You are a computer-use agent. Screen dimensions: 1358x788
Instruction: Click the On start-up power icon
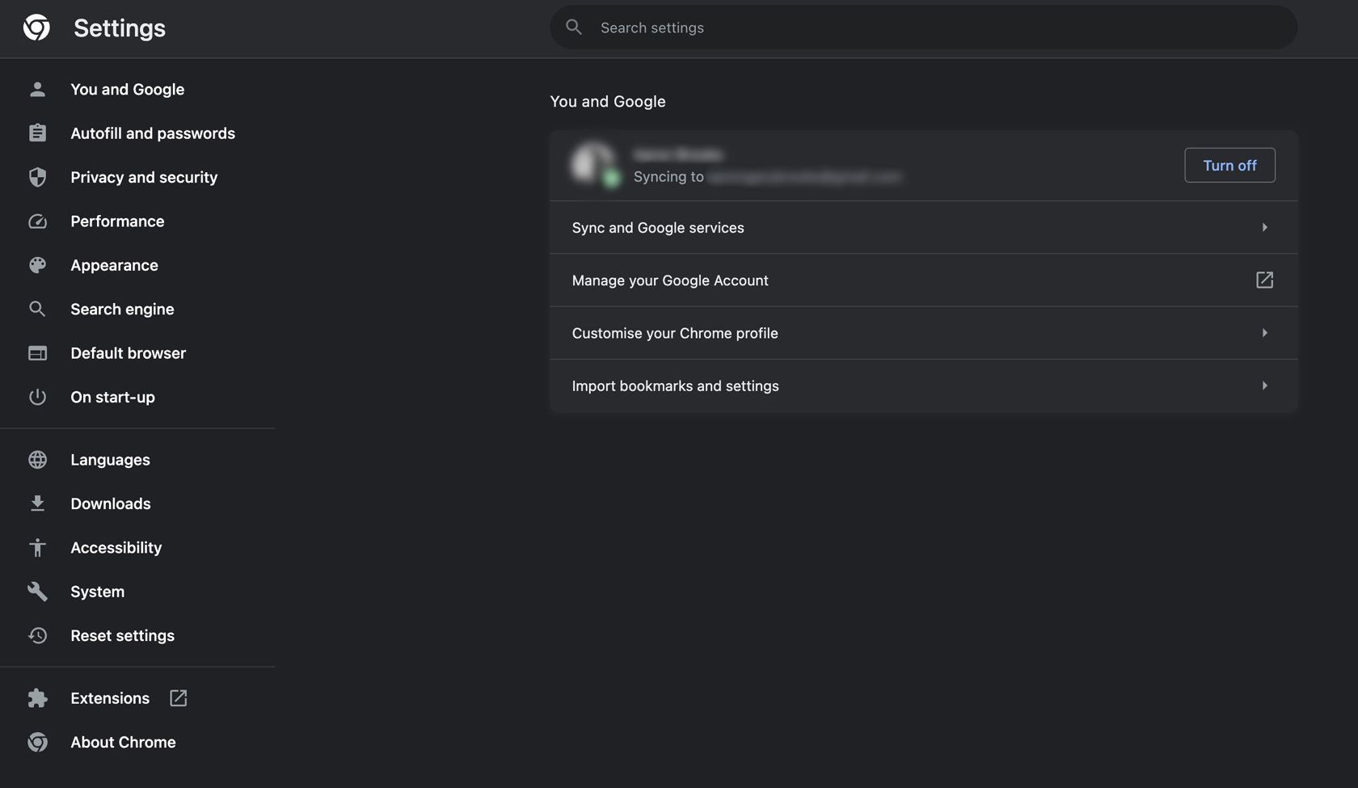pyautogui.click(x=37, y=397)
